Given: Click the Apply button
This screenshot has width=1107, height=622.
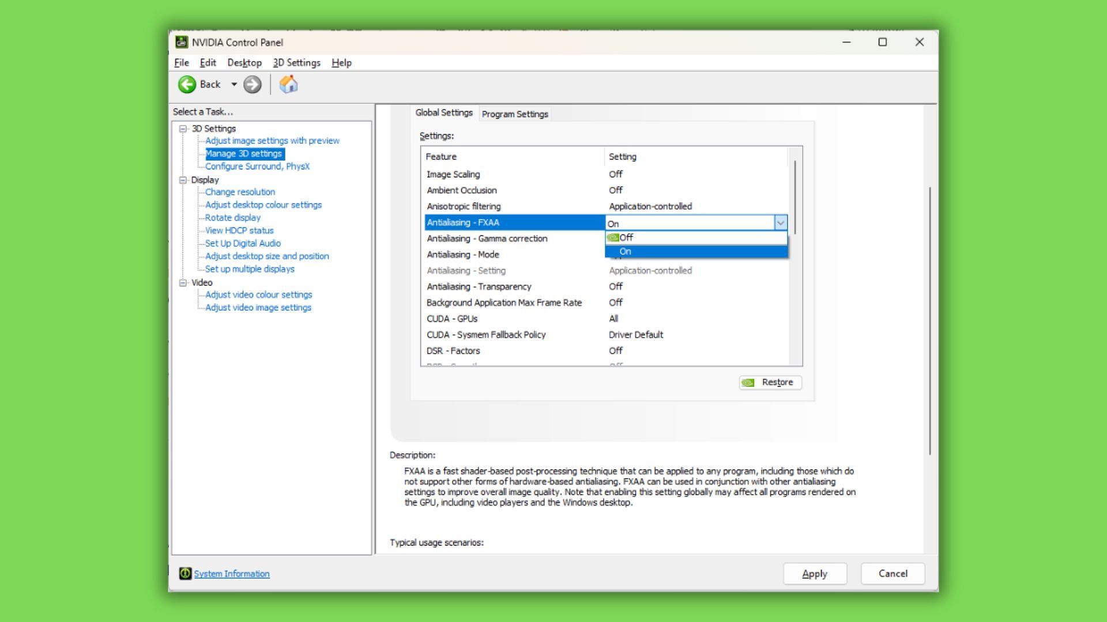Looking at the screenshot, I should point(815,574).
